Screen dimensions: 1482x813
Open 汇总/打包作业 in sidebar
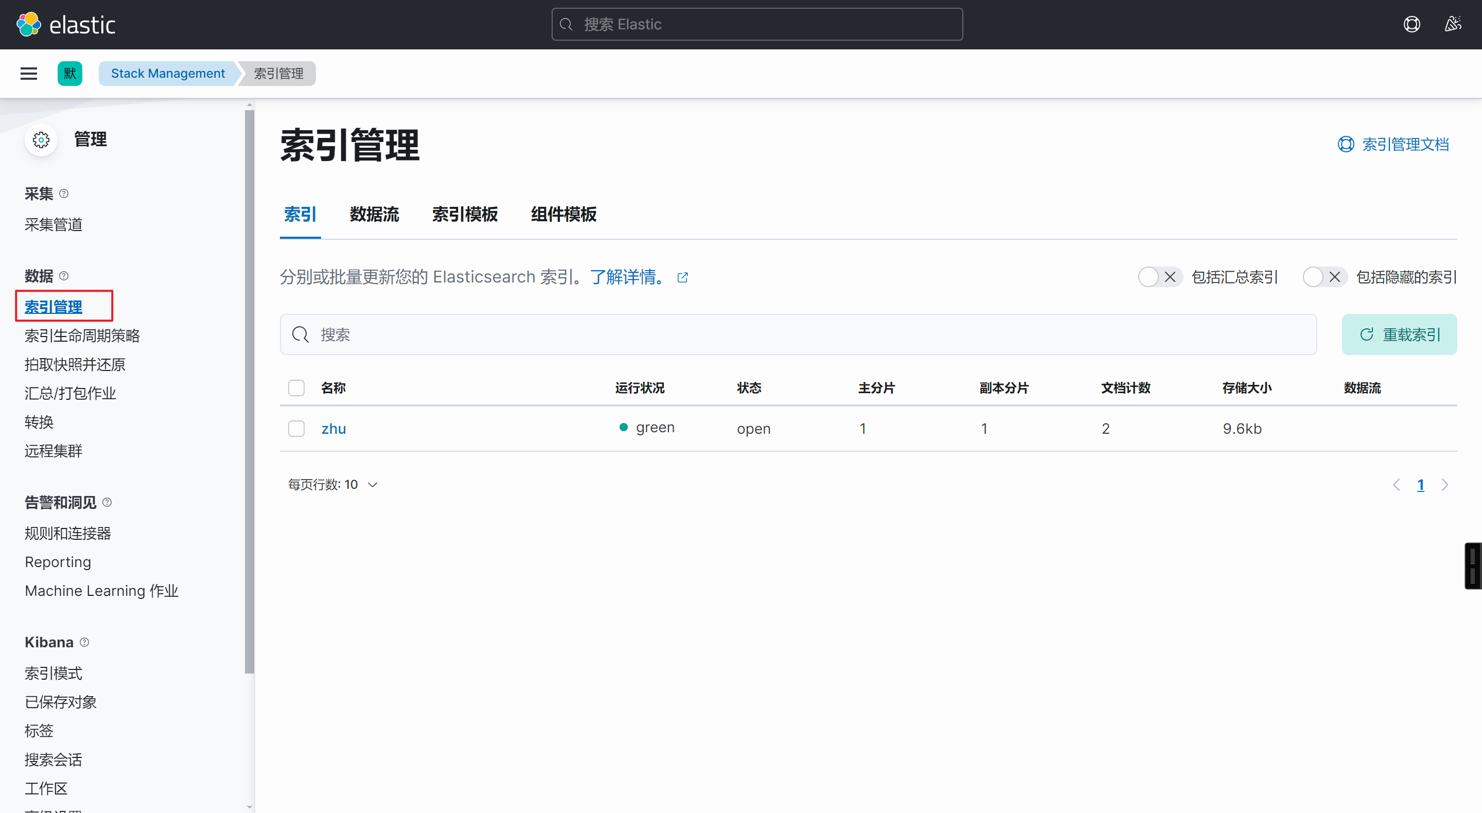click(x=71, y=393)
